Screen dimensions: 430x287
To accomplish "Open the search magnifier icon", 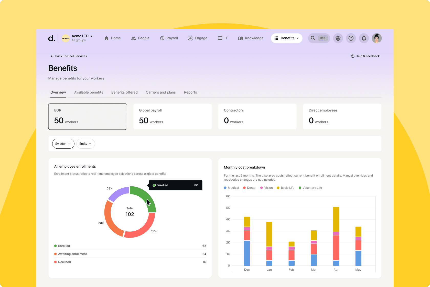I will pos(313,38).
